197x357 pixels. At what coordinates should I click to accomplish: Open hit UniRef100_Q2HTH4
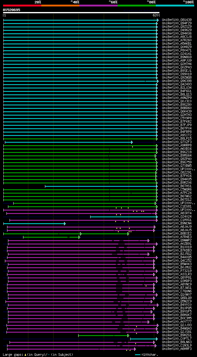[x=177, y=64]
